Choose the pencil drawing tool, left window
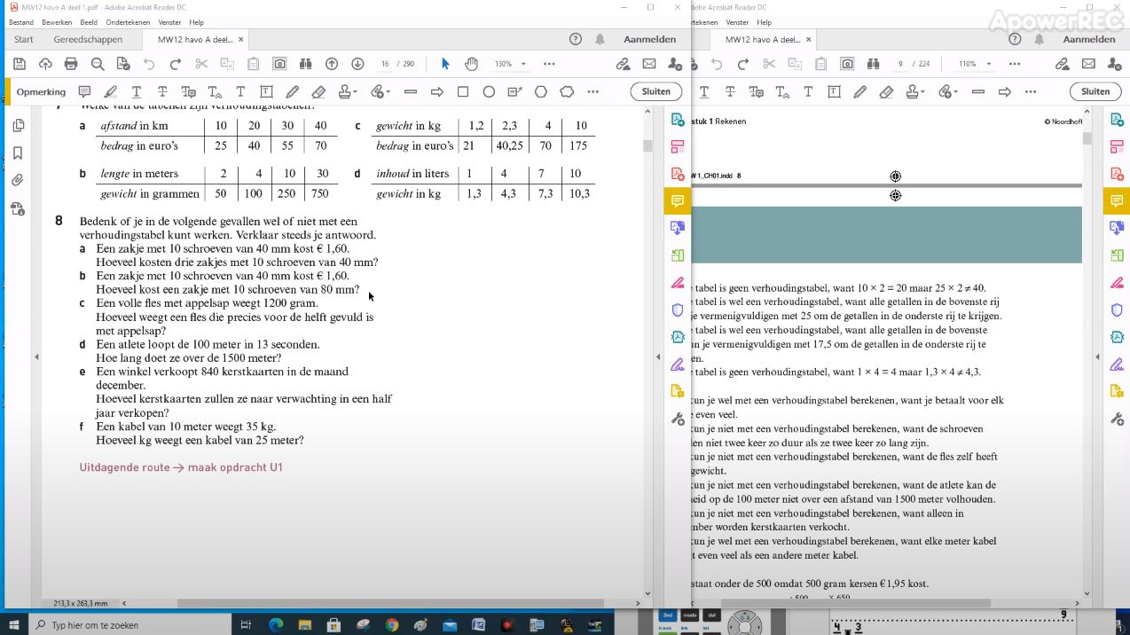This screenshot has height=635, width=1130. 292,91
